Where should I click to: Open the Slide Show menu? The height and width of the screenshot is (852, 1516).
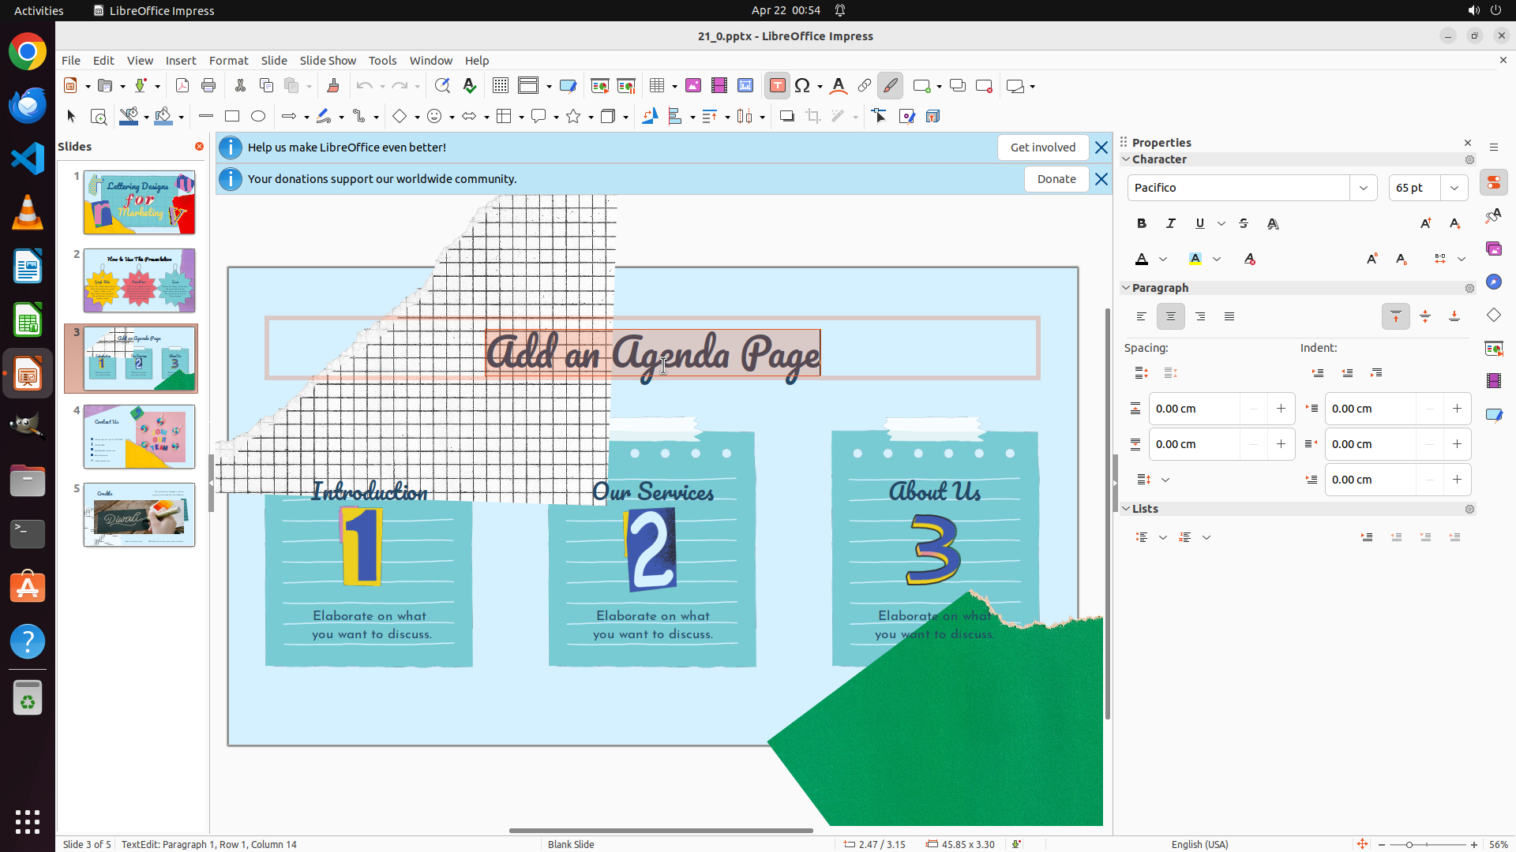pyautogui.click(x=328, y=61)
